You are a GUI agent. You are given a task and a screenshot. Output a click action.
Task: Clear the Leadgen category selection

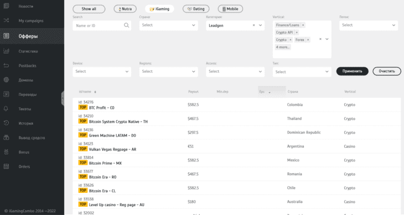254,25
